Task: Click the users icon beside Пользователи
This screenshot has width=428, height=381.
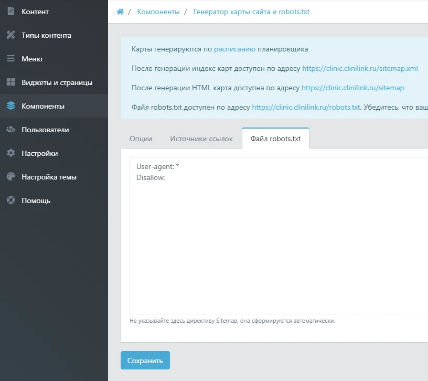Action: click(x=10, y=130)
